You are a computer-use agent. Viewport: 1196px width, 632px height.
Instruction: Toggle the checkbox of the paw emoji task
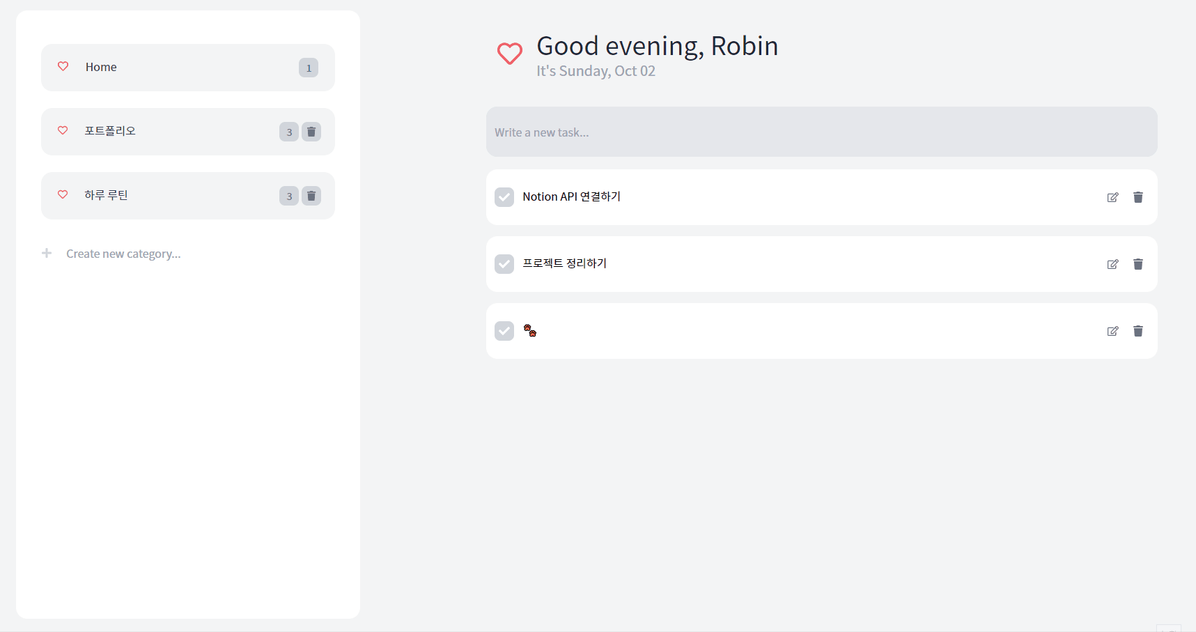click(x=504, y=330)
